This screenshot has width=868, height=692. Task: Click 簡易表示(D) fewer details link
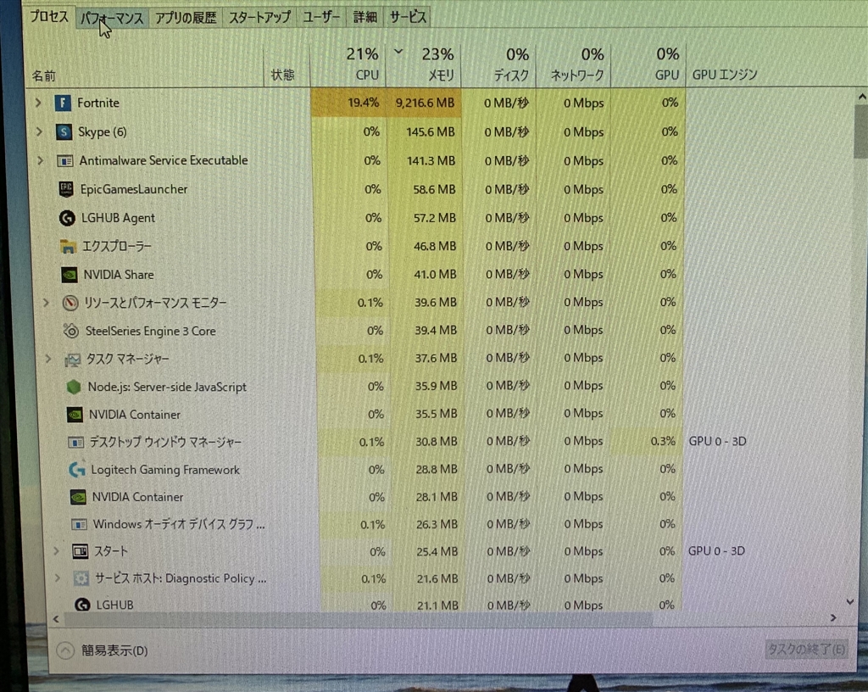pos(114,650)
